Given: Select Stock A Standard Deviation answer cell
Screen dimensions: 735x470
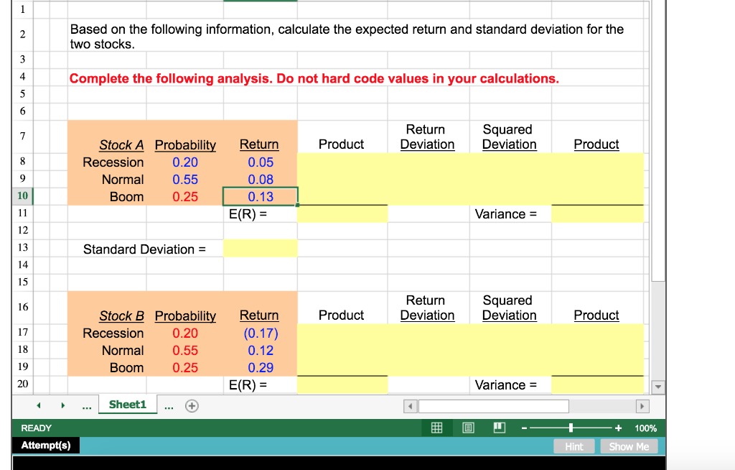Looking at the screenshot, I should tap(260, 249).
